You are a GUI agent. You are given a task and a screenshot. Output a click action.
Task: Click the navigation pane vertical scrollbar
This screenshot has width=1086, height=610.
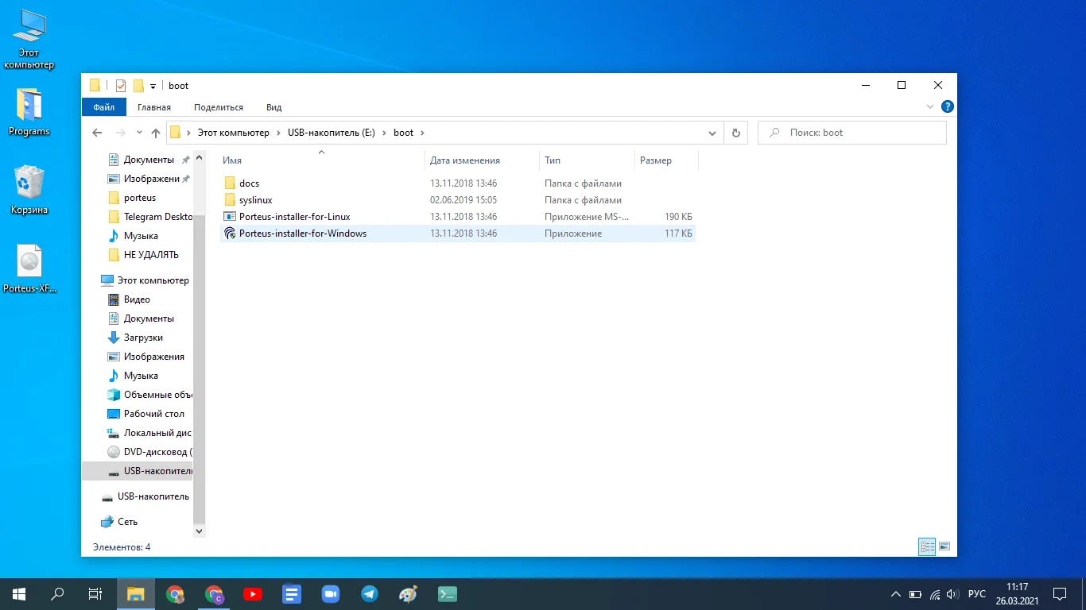coord(199,357)
